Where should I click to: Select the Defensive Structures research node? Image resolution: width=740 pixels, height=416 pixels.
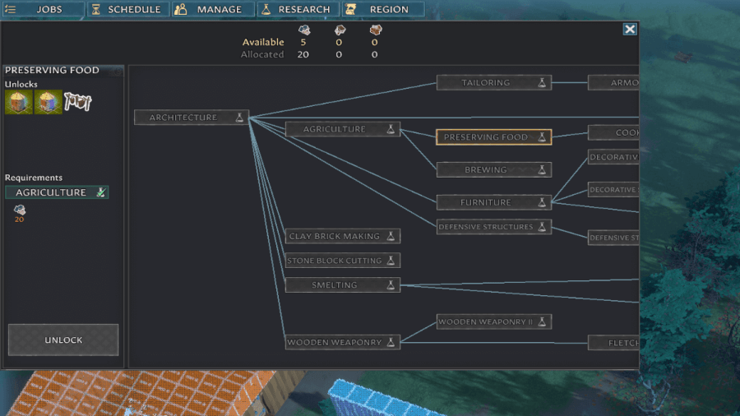(x=485, y=227)
